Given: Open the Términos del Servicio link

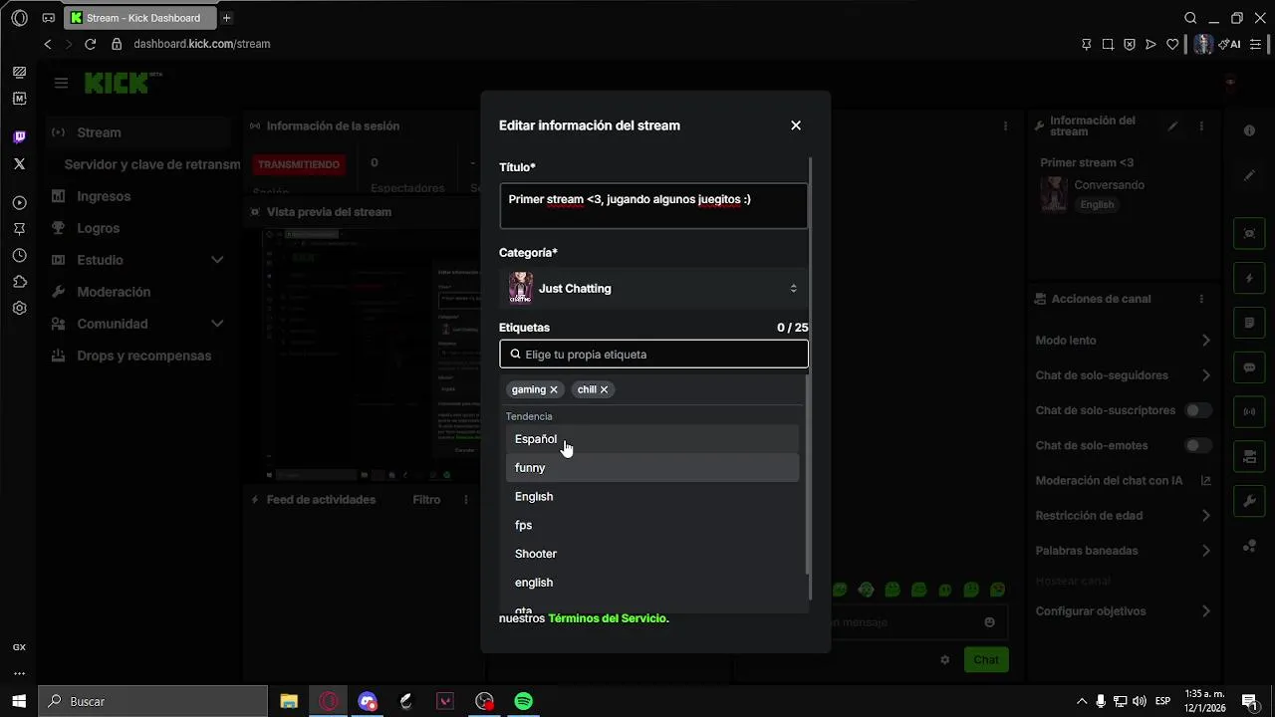Looking at the screenshot, I should [x=608, y=618].
